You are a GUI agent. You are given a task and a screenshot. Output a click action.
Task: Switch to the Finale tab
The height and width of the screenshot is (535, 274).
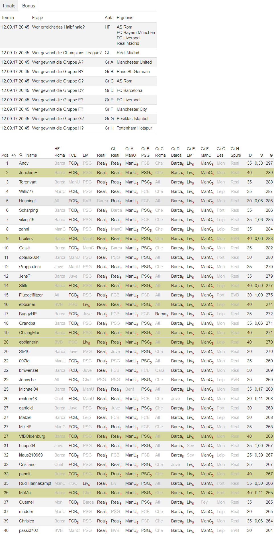9,6
